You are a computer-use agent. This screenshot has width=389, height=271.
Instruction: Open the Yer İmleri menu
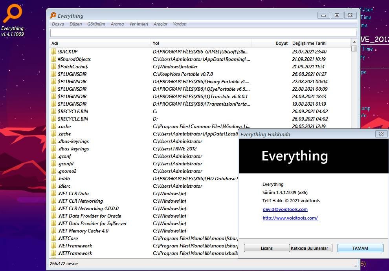click(139, 24)
